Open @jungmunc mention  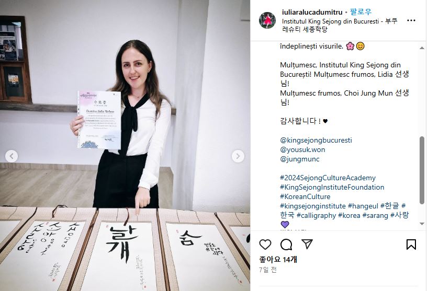coord(300,159)
